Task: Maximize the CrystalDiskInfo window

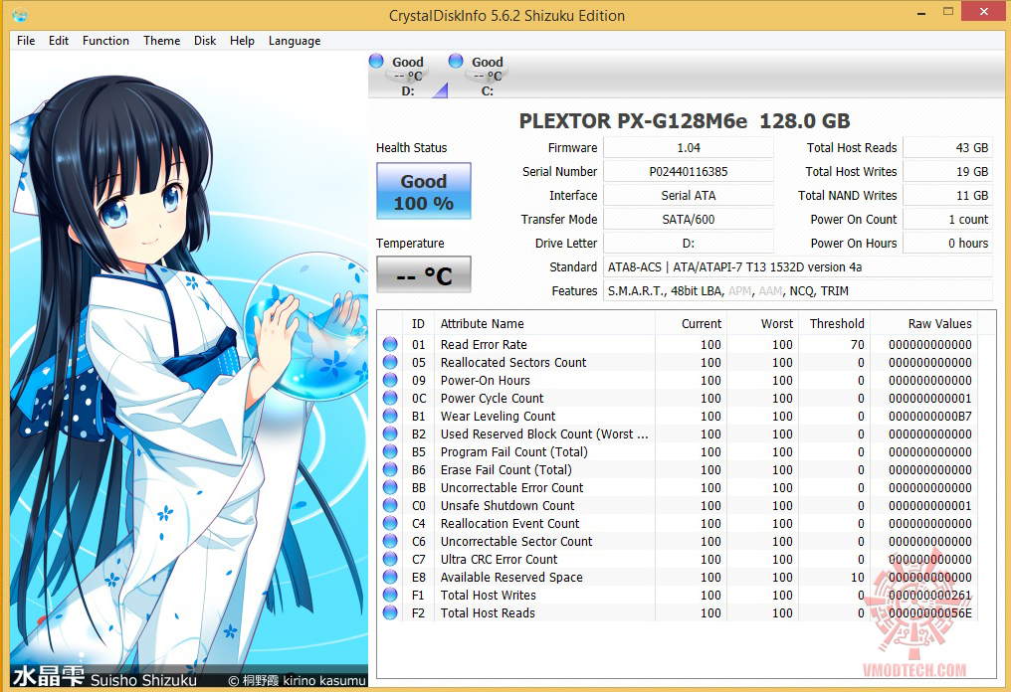Action: pos(947,12)
